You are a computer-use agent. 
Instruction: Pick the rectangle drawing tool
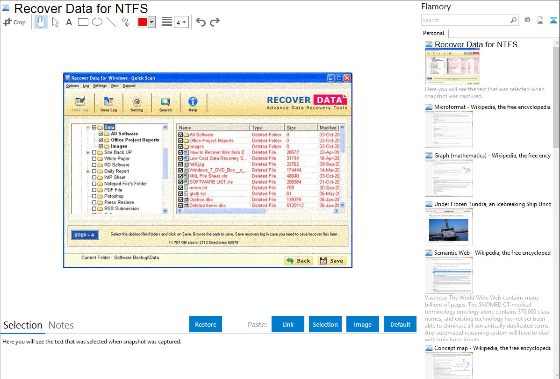point(83,22)
